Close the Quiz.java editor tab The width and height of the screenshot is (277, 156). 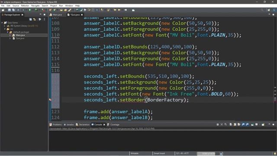click(82, 15)
